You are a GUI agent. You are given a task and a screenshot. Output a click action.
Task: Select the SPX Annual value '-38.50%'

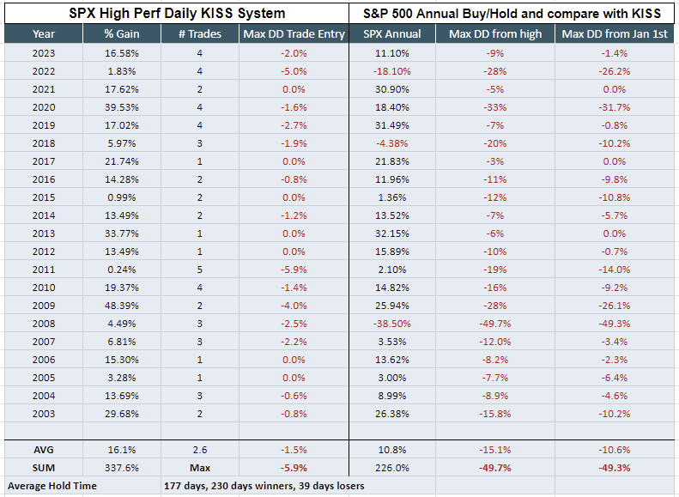pyautogui.click(x=392, y=324)
